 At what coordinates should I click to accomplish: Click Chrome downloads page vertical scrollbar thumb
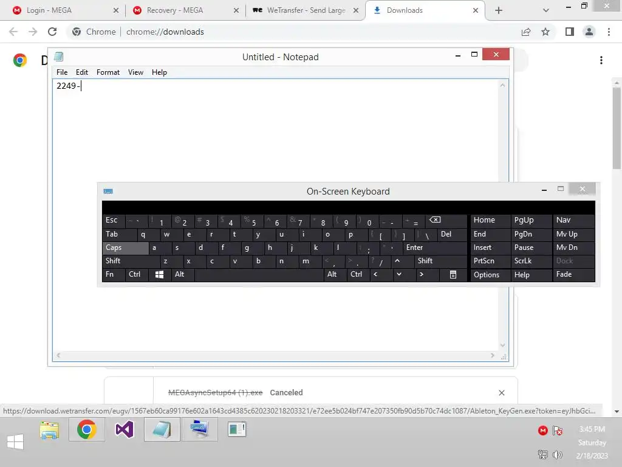pos(617,128)
